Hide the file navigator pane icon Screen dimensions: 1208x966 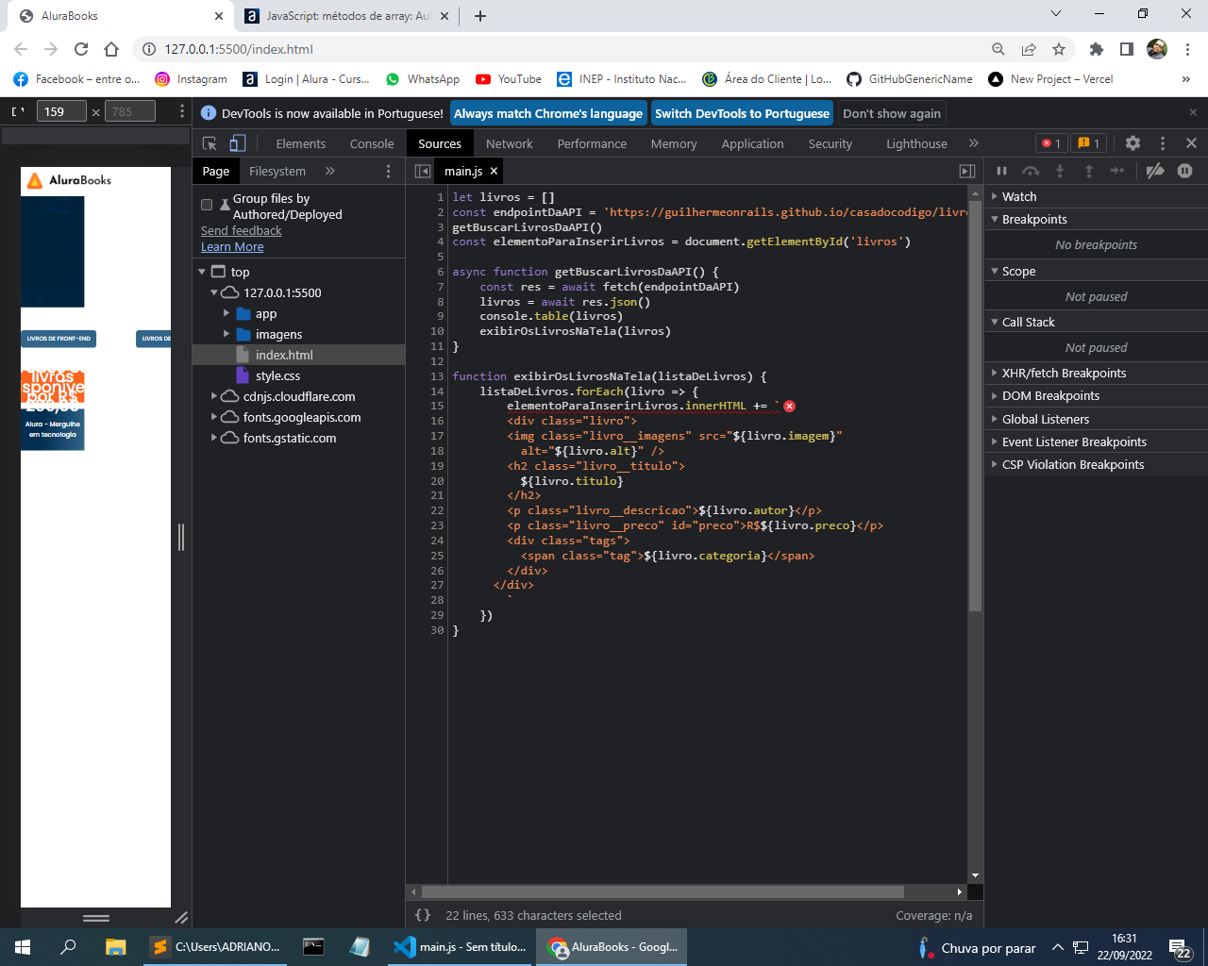(423, 171)
